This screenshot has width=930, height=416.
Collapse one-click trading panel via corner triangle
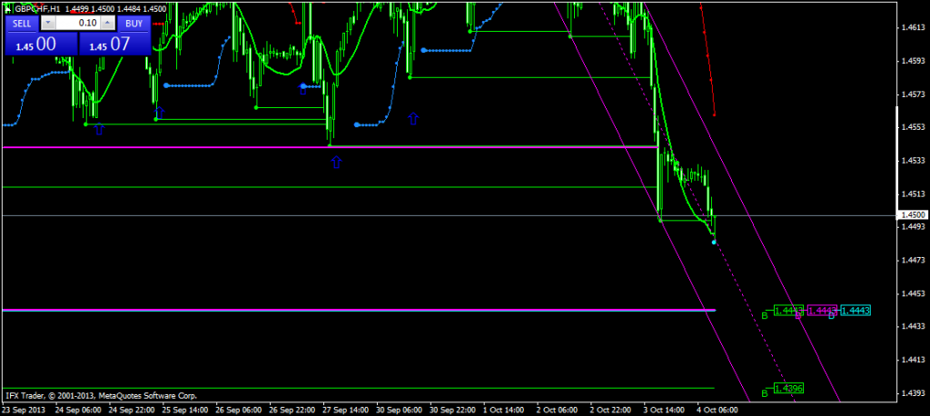(x=8, y=8)
